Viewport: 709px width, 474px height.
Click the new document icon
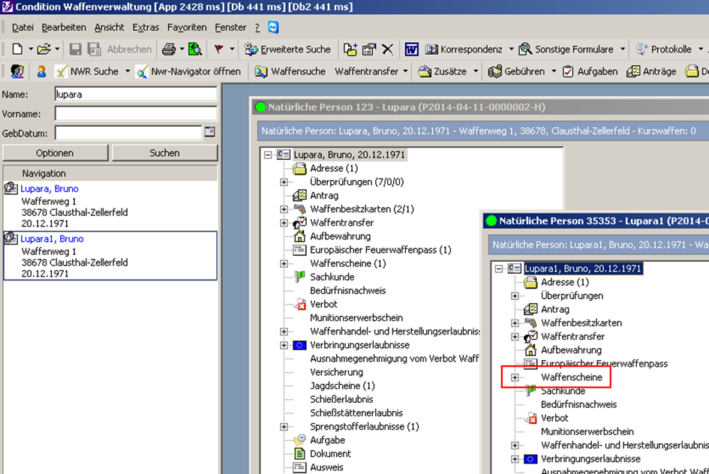click(x=17, y=49)
